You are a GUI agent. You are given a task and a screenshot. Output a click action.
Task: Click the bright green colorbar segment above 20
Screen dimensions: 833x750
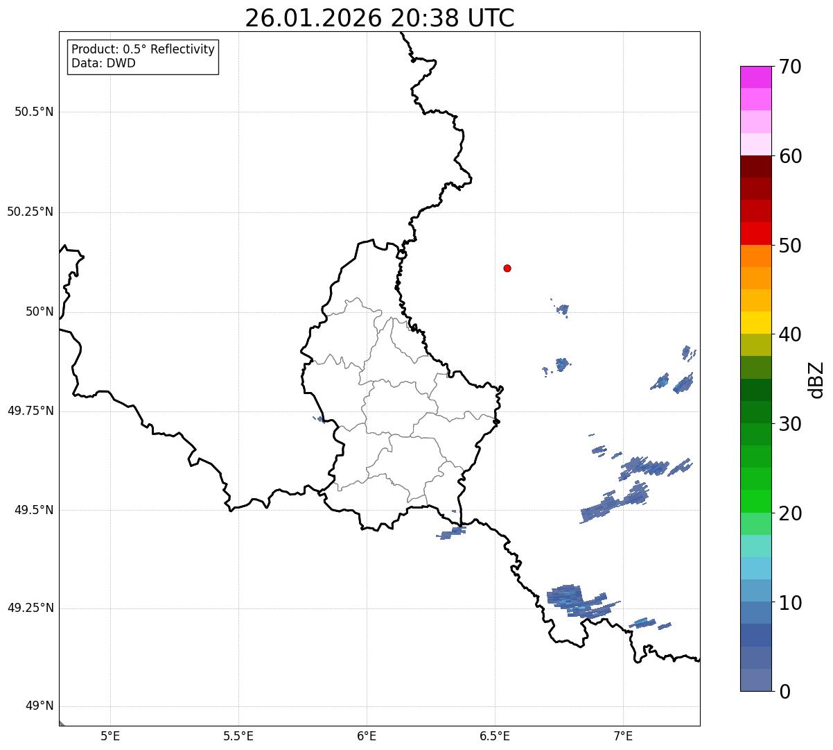pos(755,502)
